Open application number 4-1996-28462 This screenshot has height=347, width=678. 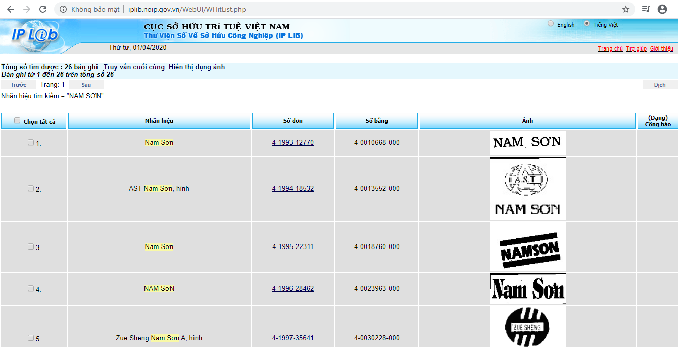click(x=293, y=288)
